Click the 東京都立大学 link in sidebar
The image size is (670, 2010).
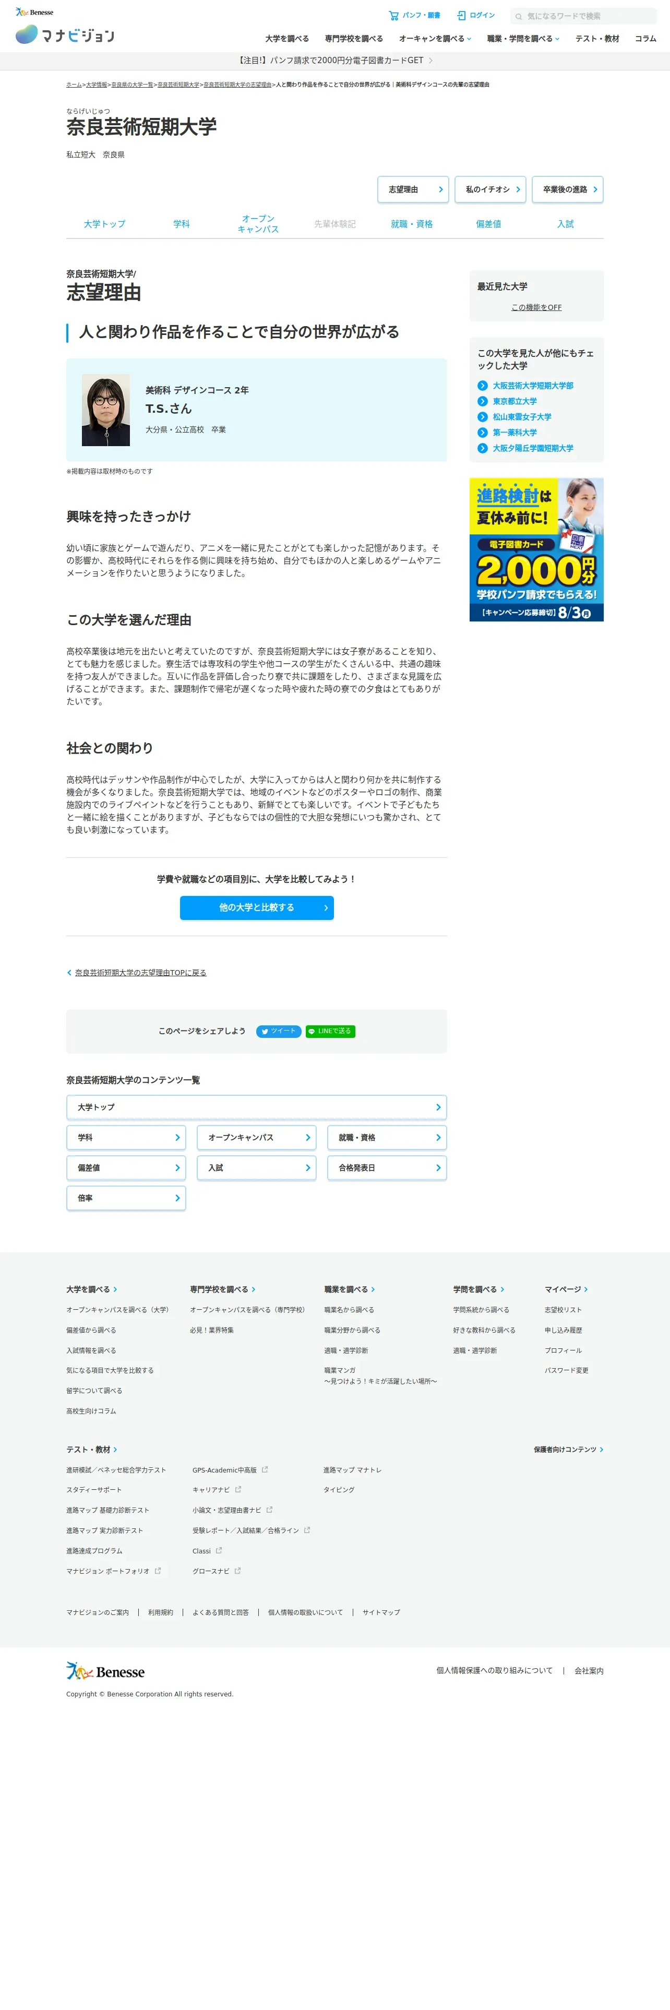tap(515, 401)
